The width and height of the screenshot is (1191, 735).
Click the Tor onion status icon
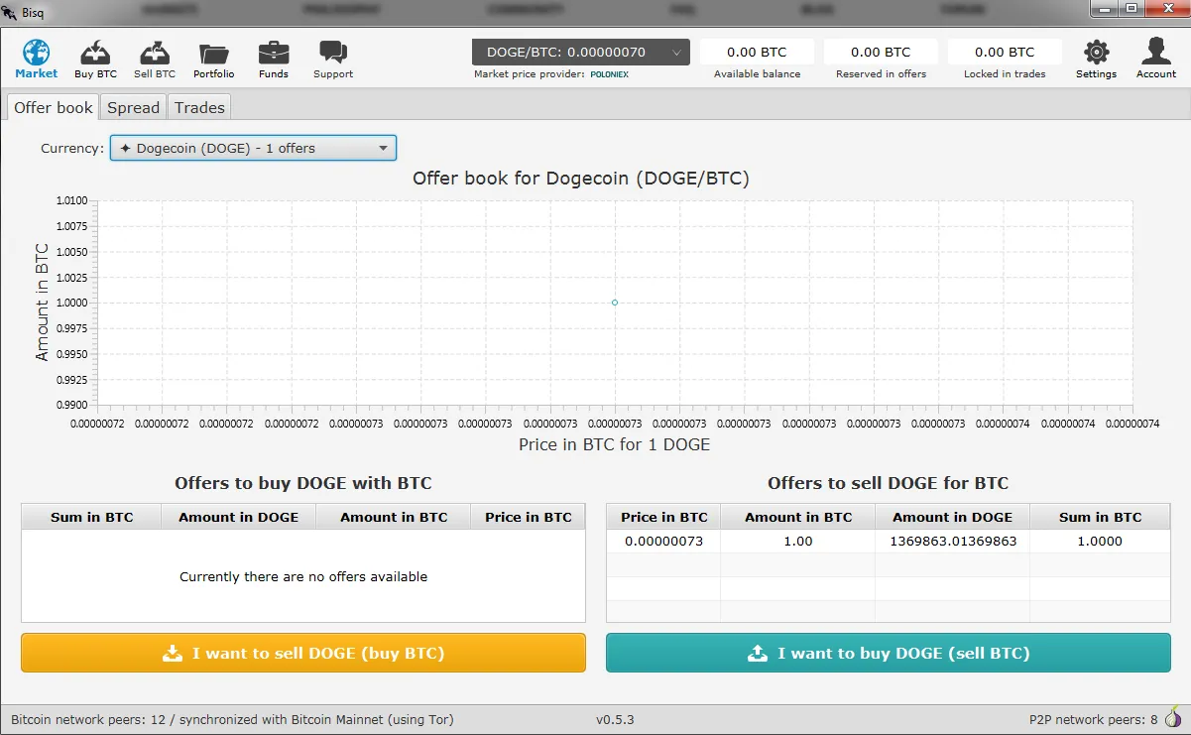[1173, 718]
